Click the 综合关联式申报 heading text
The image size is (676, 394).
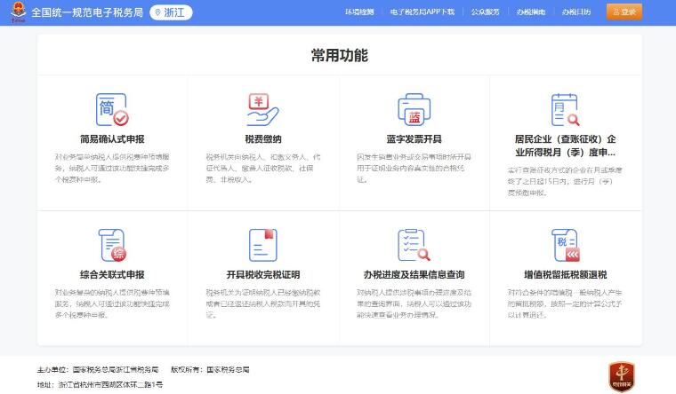pos(111,274)
